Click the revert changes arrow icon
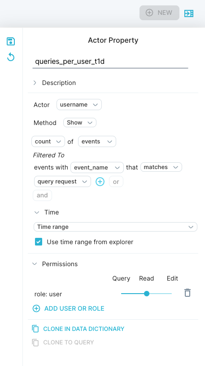Viewport: 205px width, 366px height. [11, 57]
